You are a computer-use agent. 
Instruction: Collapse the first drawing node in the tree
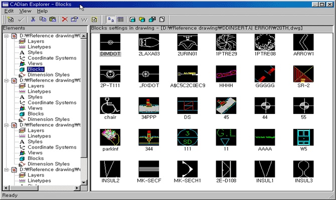click(x=7, y=36)
